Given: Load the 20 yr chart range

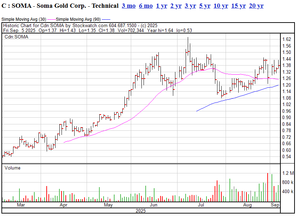Looking at the screenshot, I should (256, 6).
